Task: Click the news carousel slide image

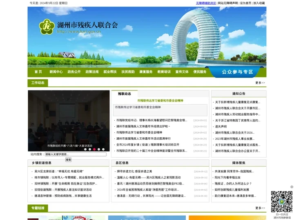Action: (x=69, y=121)
